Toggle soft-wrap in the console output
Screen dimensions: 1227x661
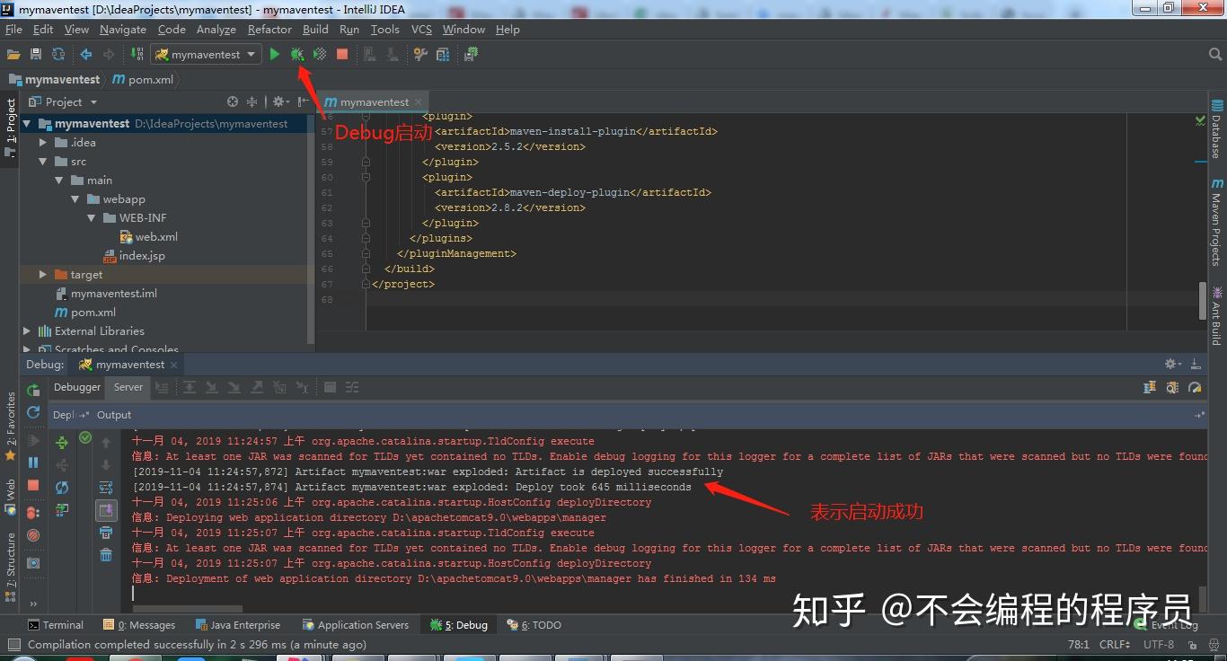(x=106, y=488)
